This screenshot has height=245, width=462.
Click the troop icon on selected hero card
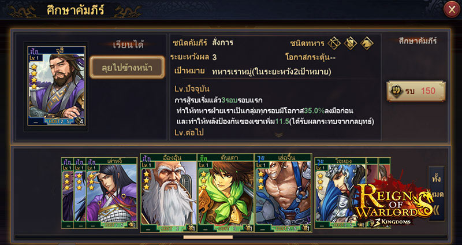point(79,121)
